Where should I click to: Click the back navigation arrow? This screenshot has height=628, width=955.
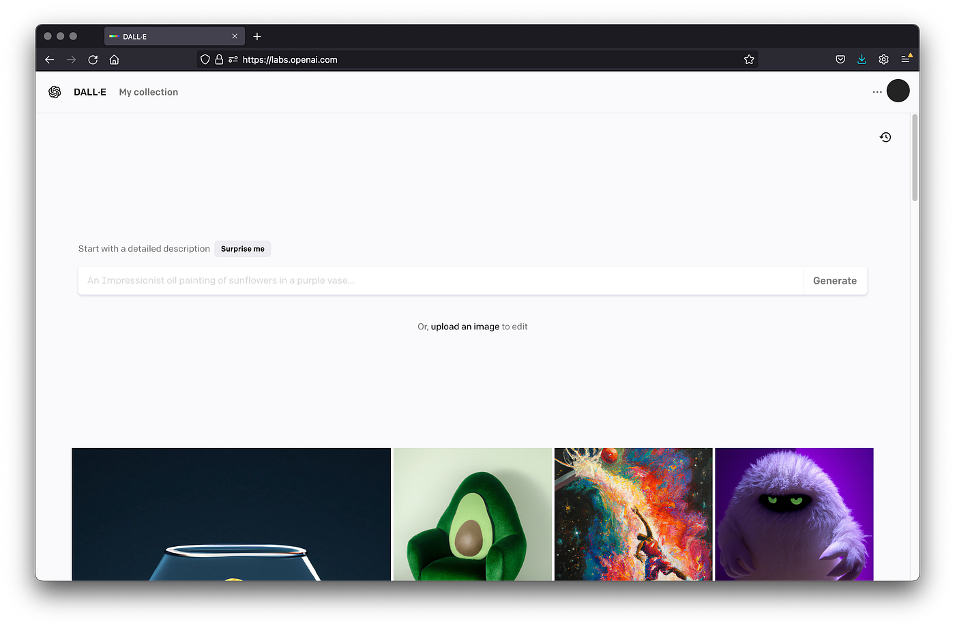[x=49, y=59]
